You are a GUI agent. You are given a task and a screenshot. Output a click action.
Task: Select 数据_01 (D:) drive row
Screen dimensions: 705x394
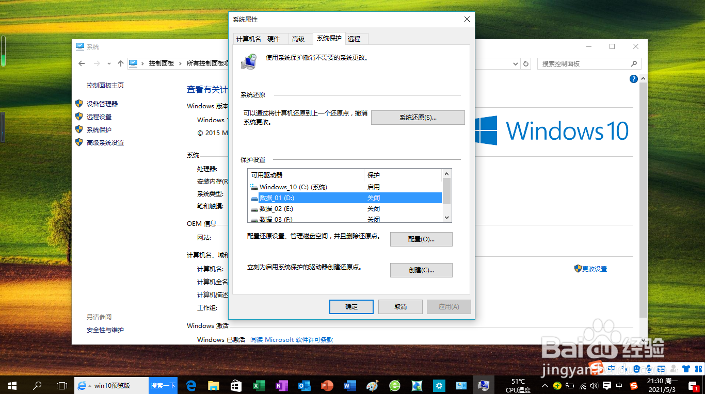click(345, 198)
